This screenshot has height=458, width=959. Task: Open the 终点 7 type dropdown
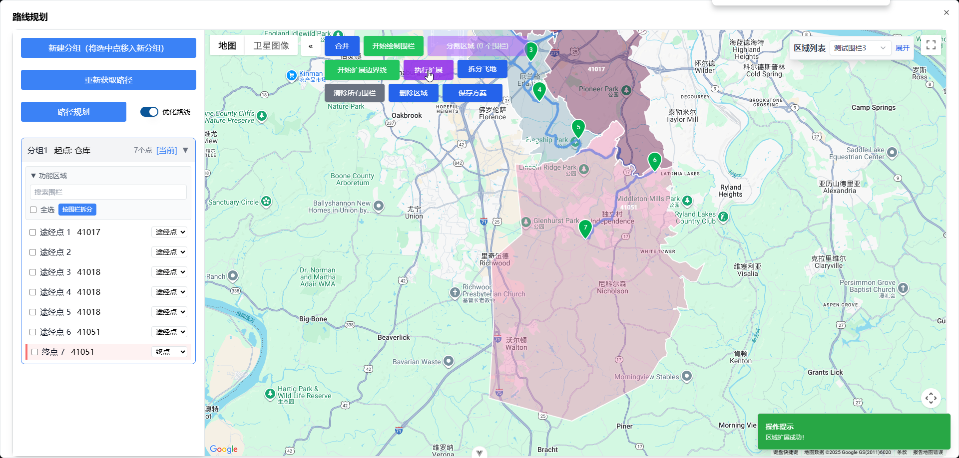click(170, 352)
